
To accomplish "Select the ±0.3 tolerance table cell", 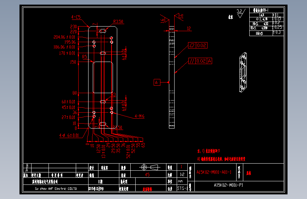I will (277, 32).
